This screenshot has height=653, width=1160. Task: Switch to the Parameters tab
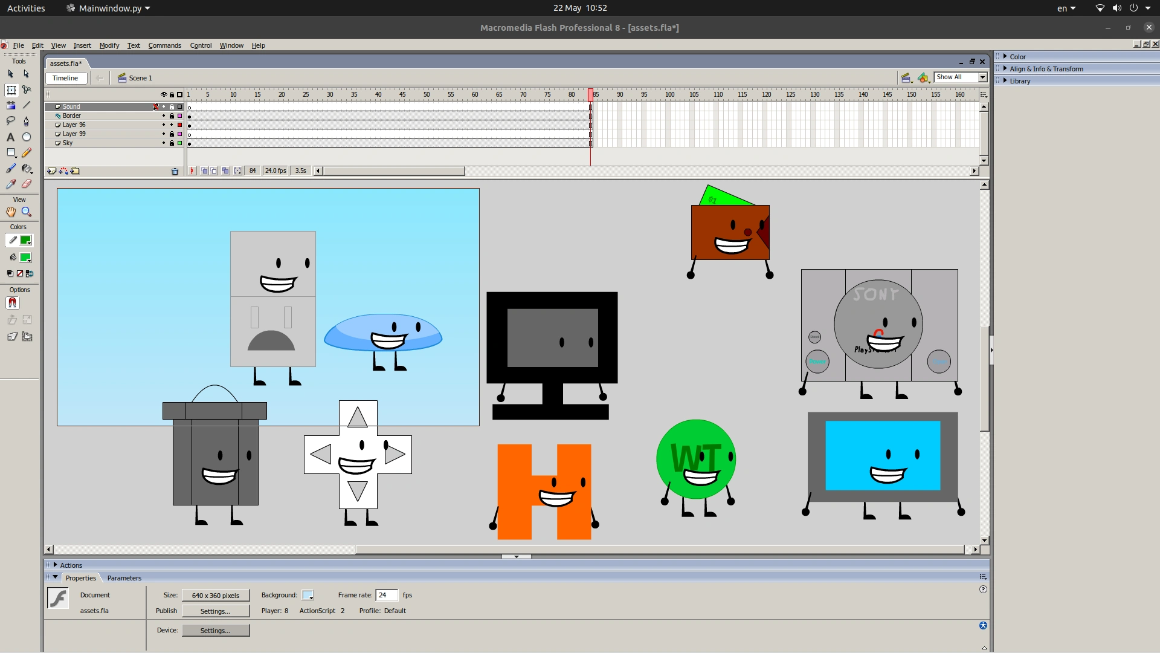pyautogui.click(x=124, y=578)
